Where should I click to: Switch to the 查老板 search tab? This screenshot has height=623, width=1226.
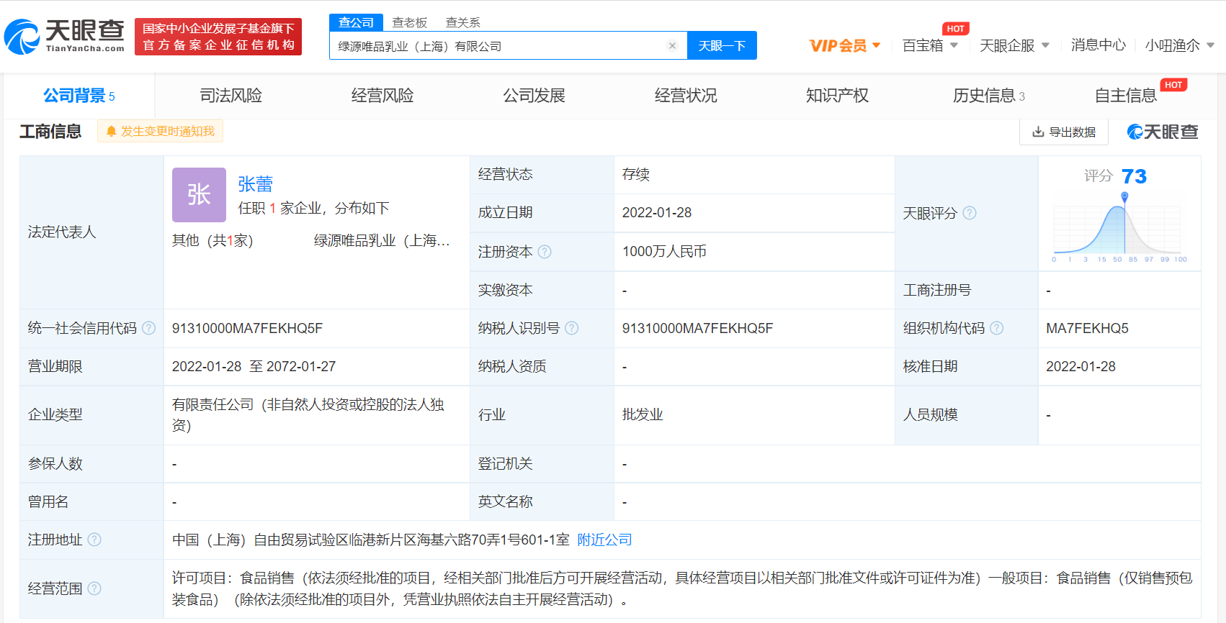pyautogui.click(x=410, y=22)
